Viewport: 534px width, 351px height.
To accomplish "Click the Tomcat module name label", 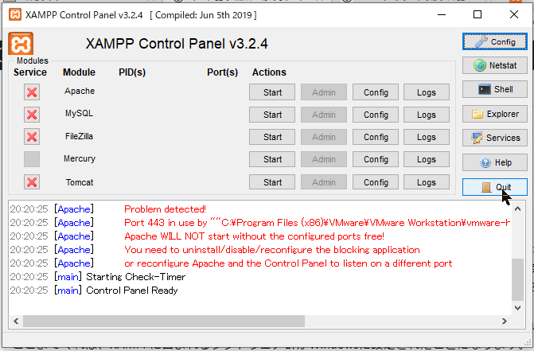I will [x=80, y=182].
